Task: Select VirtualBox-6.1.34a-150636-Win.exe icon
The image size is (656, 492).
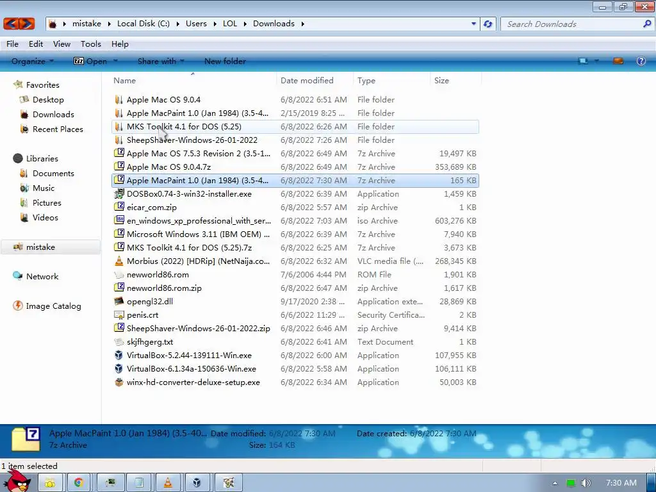Action: click(x=119, y=368)
